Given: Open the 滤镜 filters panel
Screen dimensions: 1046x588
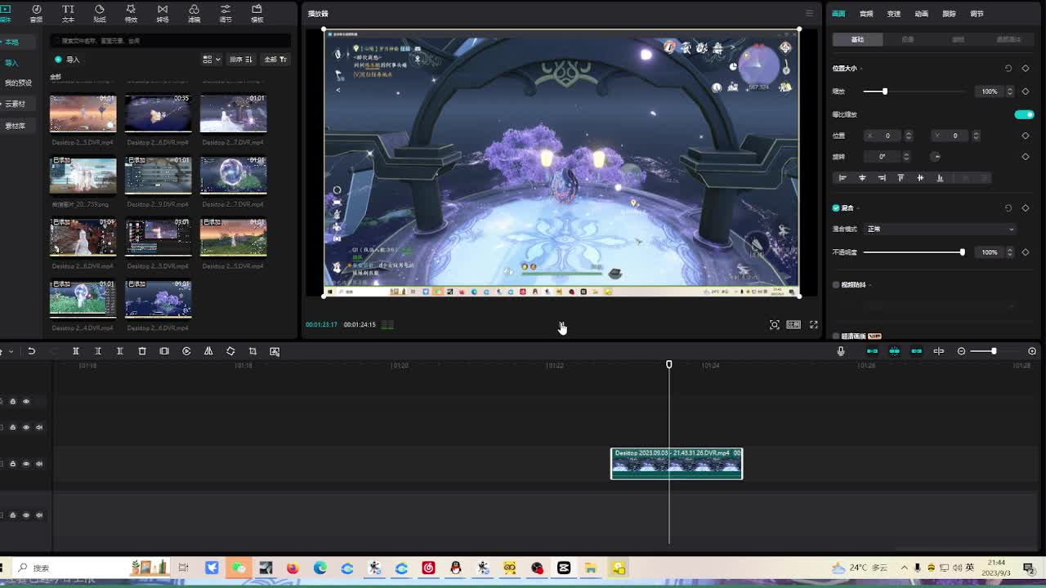Looking at the screenshot, I should (194, 13).
